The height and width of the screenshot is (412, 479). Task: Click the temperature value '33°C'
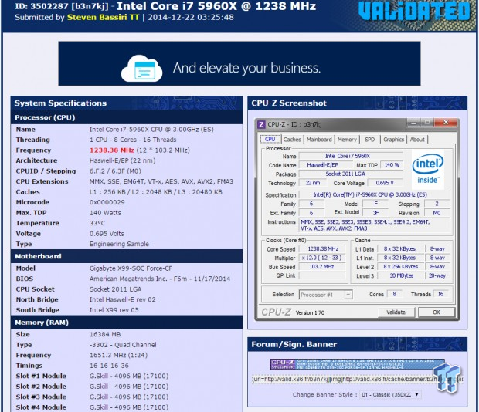pos(97,223)
